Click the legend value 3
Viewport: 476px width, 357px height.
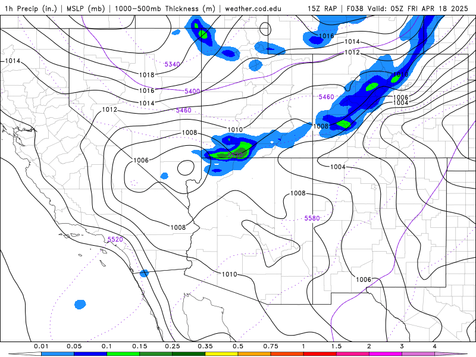(x=402, y=346)
